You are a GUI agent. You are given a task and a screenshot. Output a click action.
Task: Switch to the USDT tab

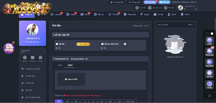click(x=70, y=65)
